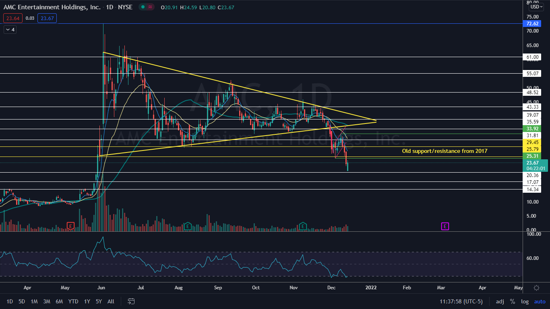The width and height of the screenshot is (550, 309).
Task: Open the Go to date calendar icon
Action: click(131, 301)
